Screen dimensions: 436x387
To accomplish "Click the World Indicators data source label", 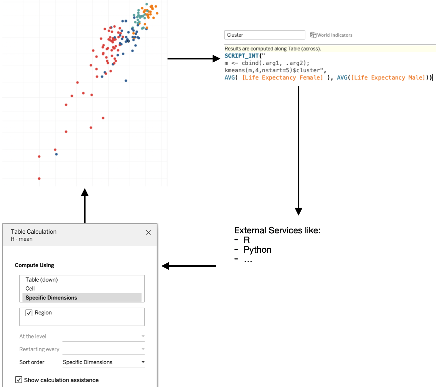I will pyautogui.click(x=335, y=35).
